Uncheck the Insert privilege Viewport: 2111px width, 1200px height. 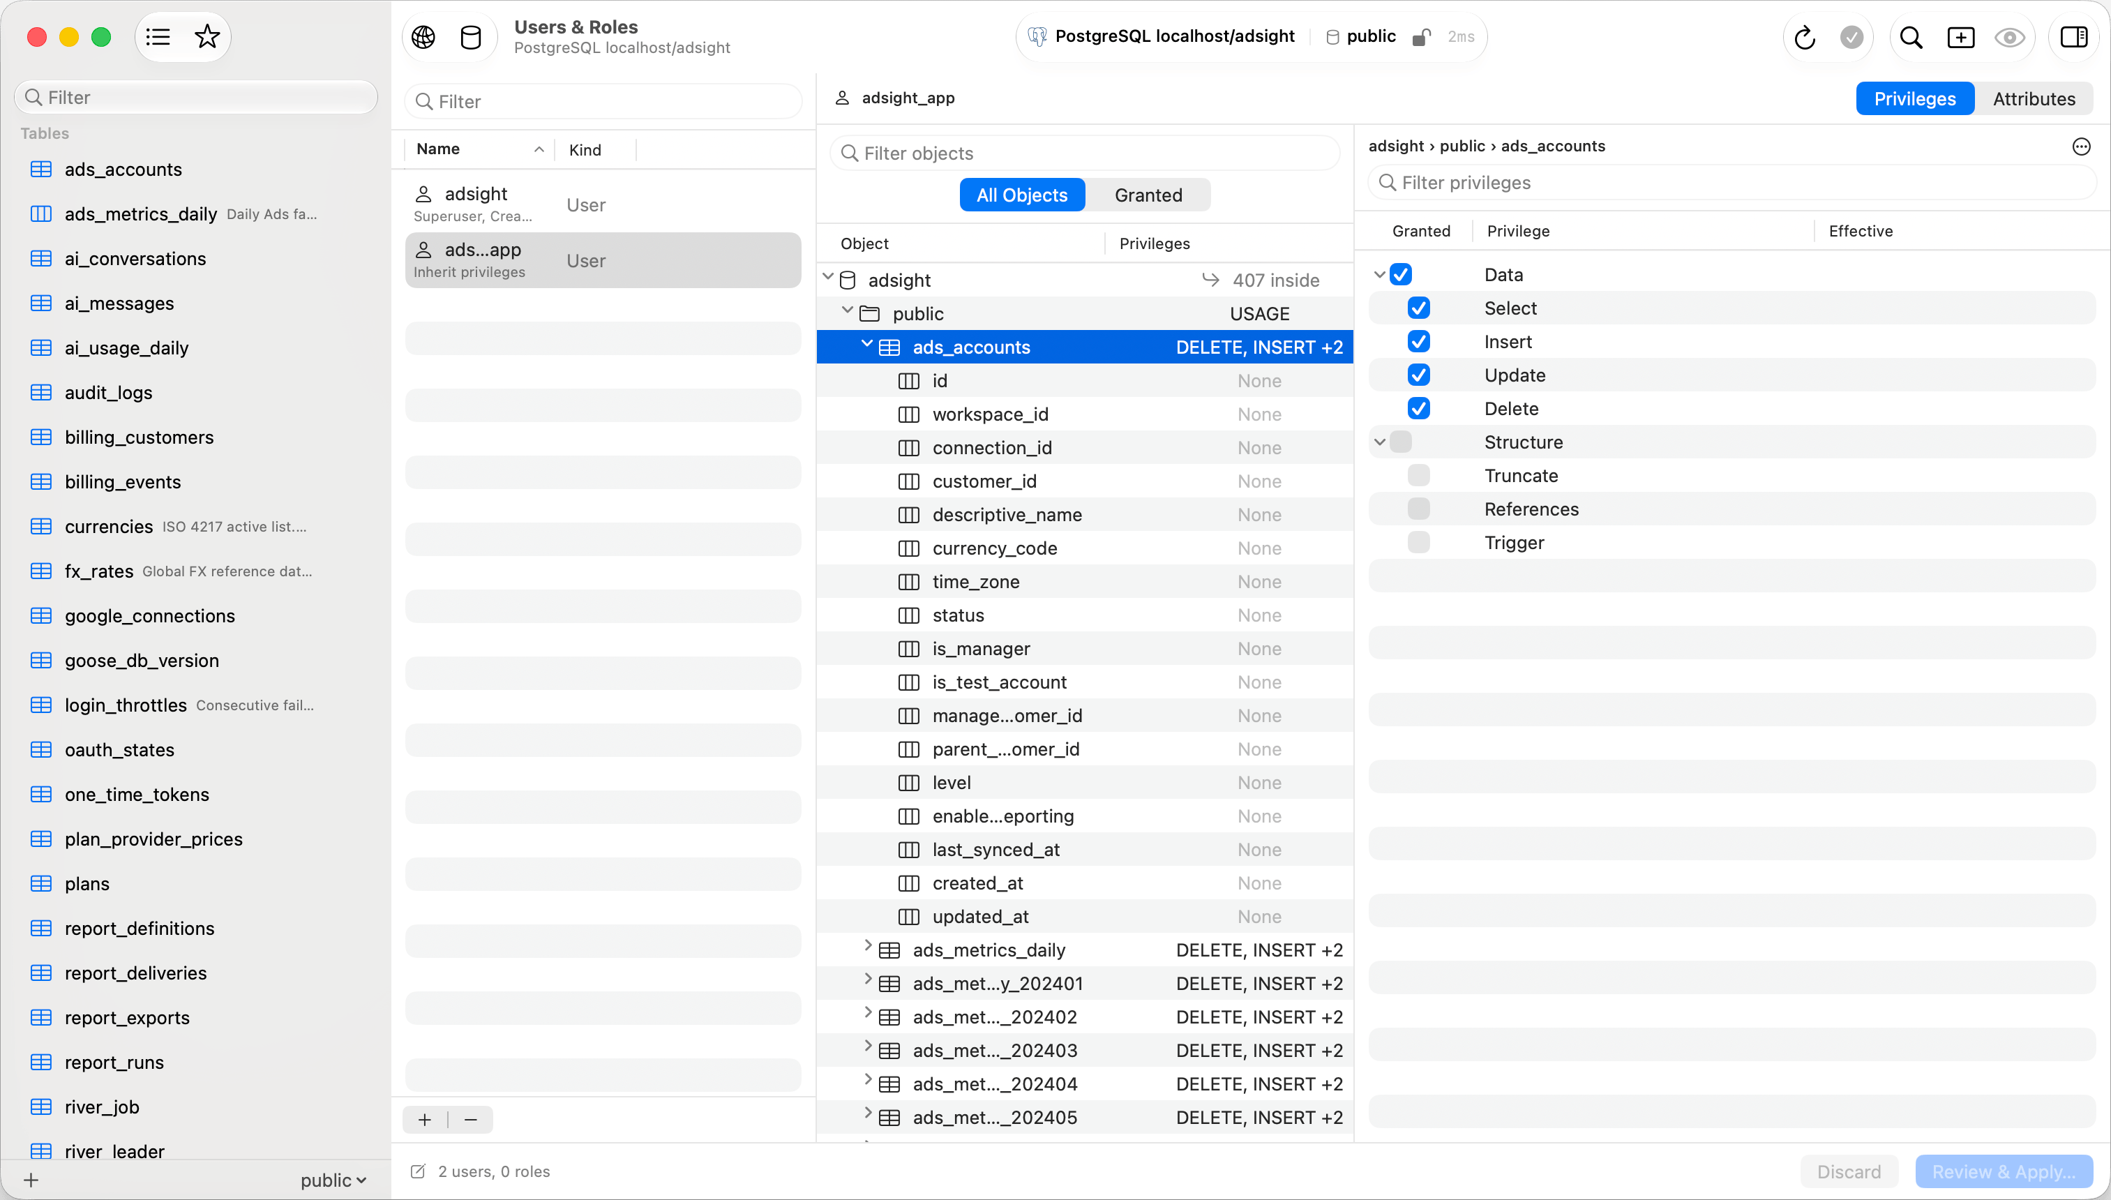tap(1419, 341)
